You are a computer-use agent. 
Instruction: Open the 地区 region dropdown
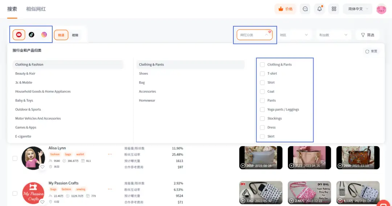point(294,35)
